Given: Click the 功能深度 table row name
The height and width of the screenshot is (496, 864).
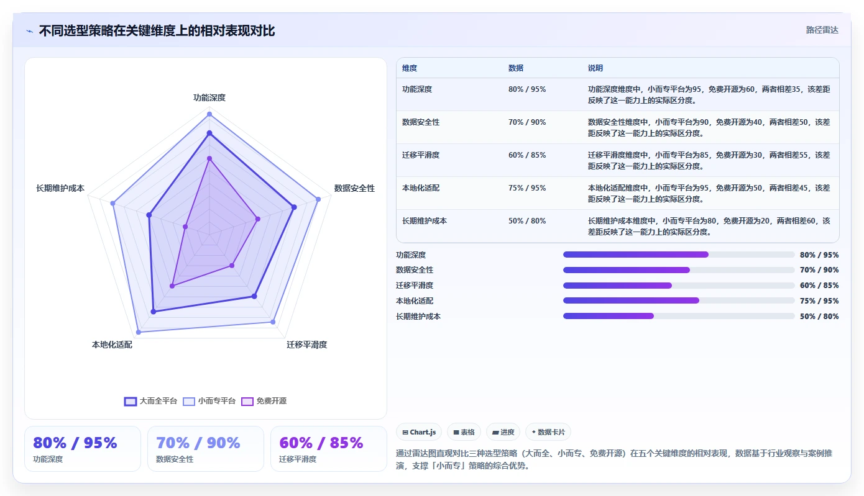Looking at the screenshot, I should pos(417,89).
